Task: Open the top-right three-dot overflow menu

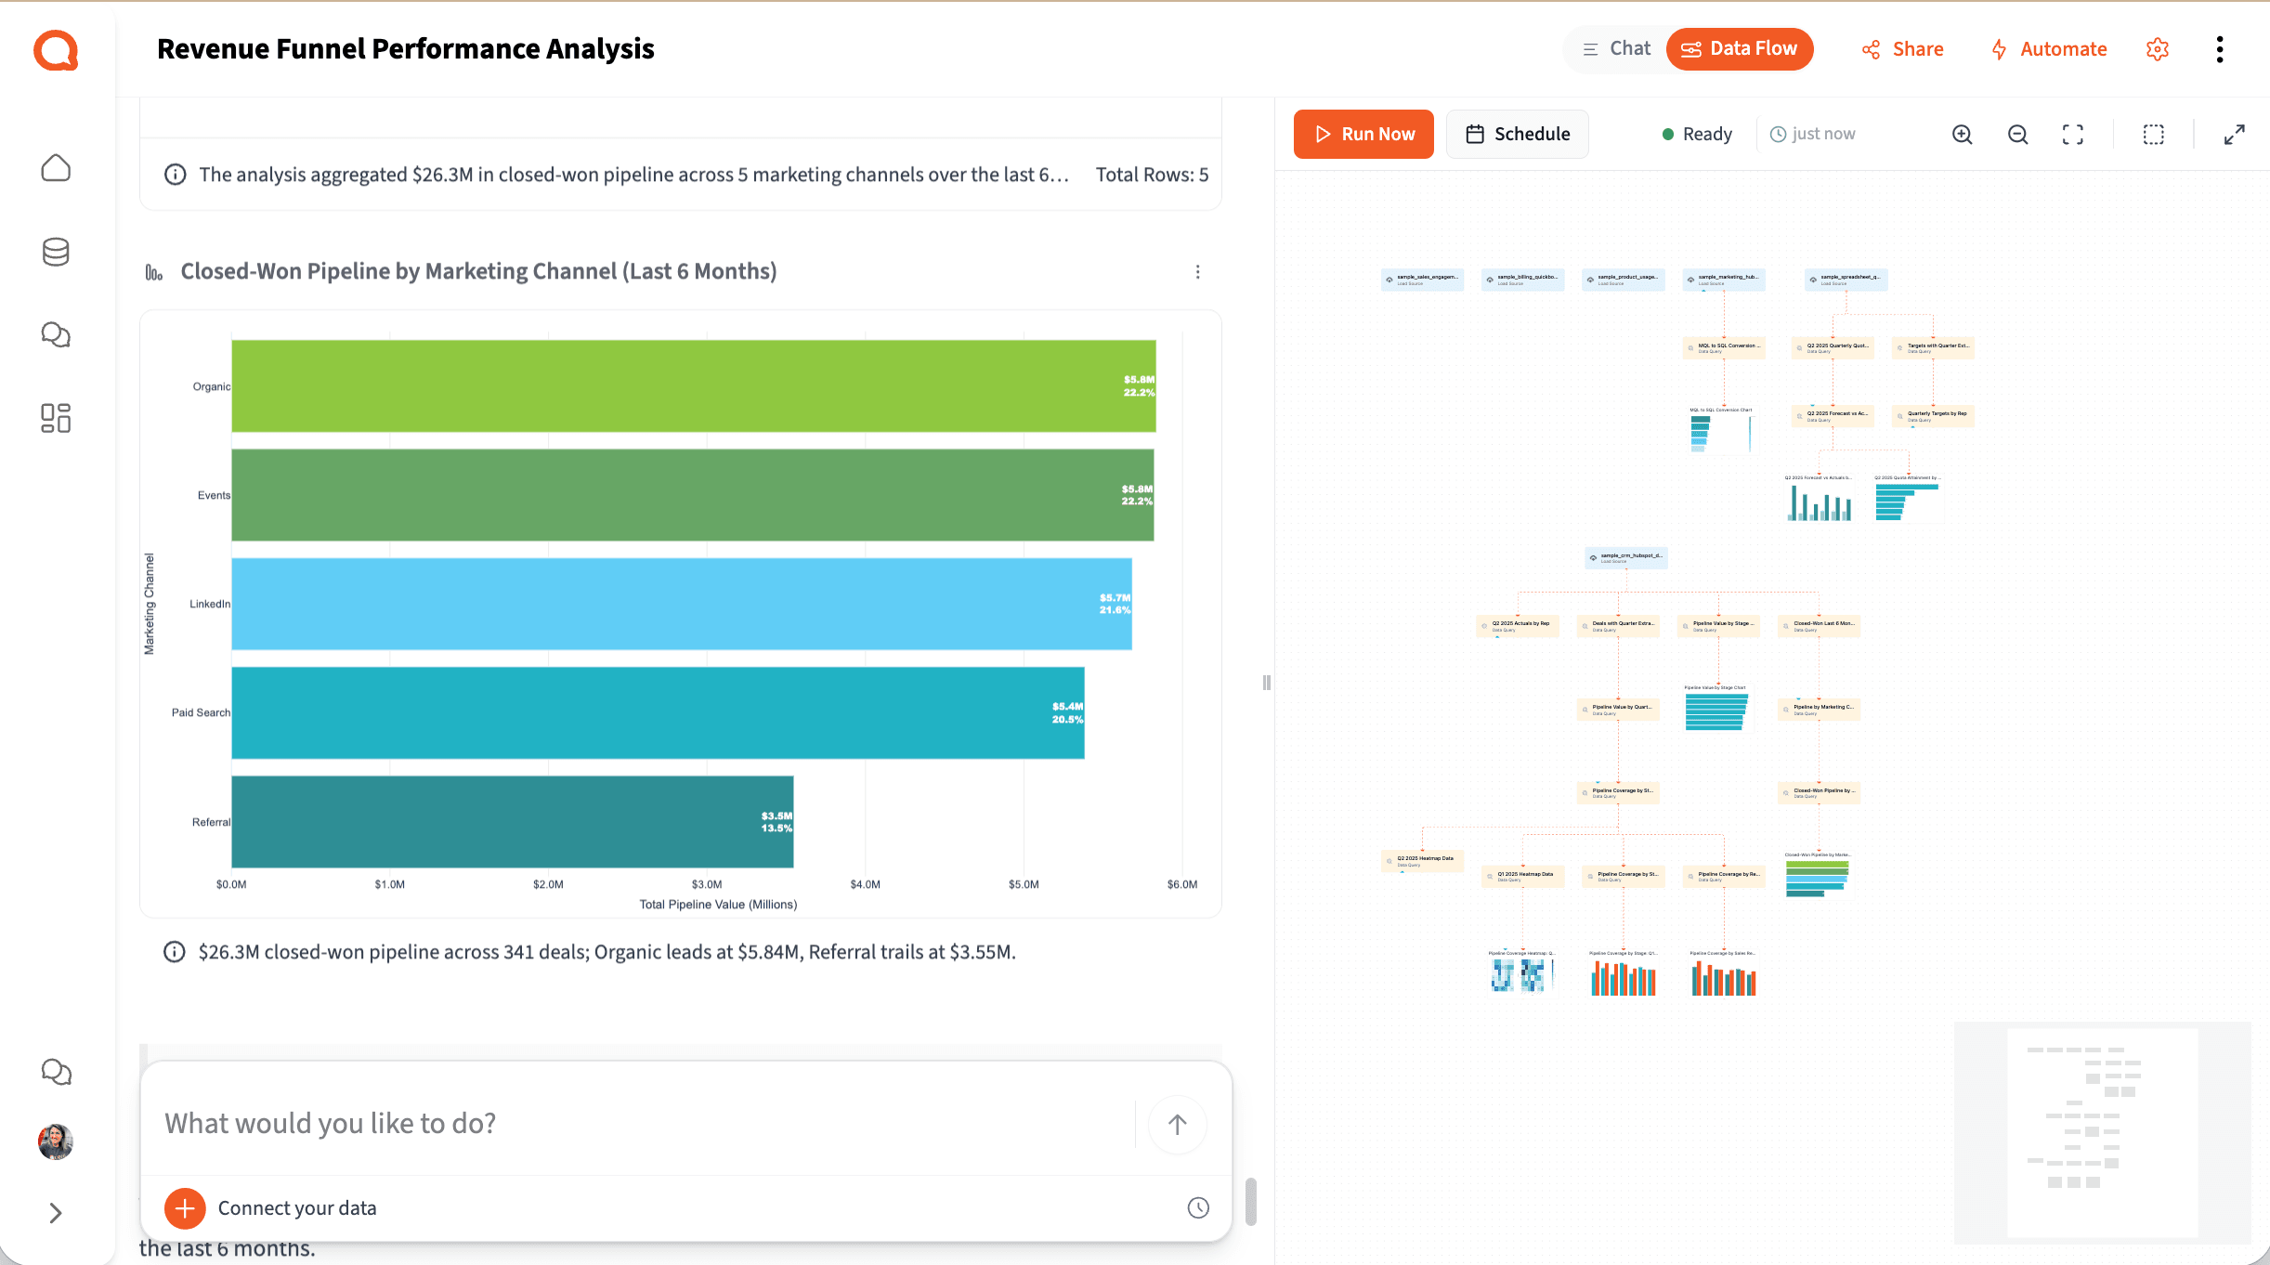Action: click(x=2220, y=49)
